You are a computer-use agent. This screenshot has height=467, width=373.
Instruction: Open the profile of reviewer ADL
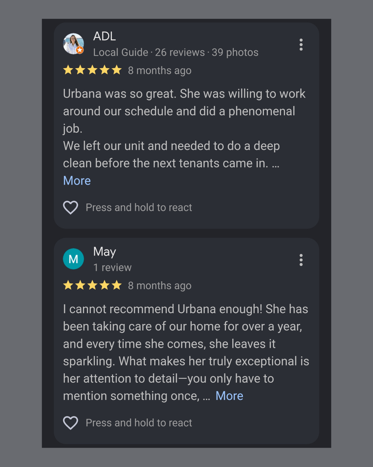(104, 36)
